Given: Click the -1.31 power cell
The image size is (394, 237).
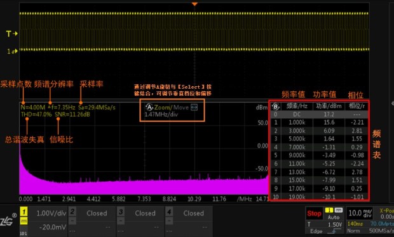Looking at the screenshot, I should tap(329, 147).
